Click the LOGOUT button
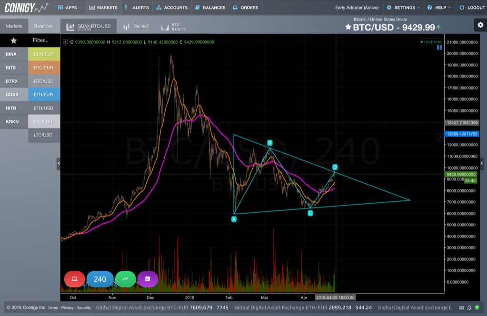This screenshot has width=487, height=316. (472, 8)
